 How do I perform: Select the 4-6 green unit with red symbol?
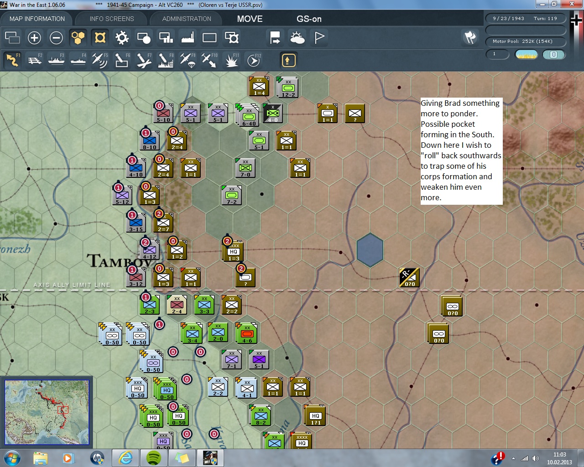pos(247,333)
